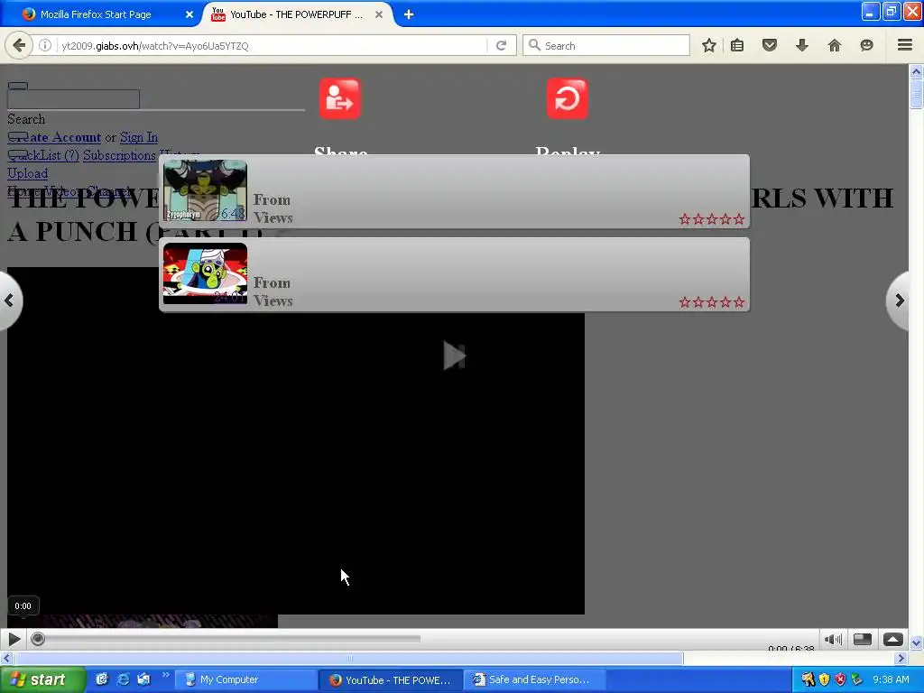The image size is (924, 693).
Task: Open a new tab with plus button
Action: [x=409, y=14]
